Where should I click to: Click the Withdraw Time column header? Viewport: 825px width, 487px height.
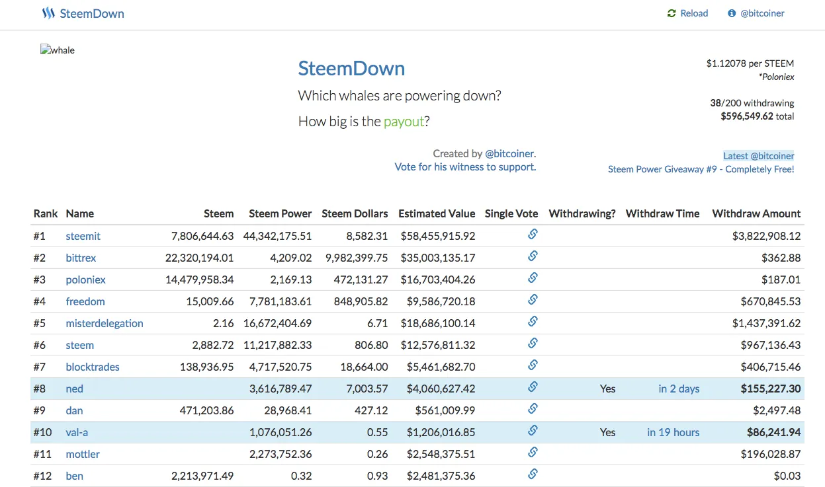click(x=662, y=213)
